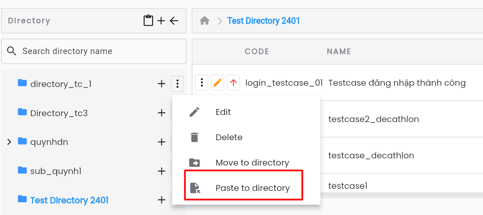Go to home via breadcrumb house icon

tap(205, 21)
